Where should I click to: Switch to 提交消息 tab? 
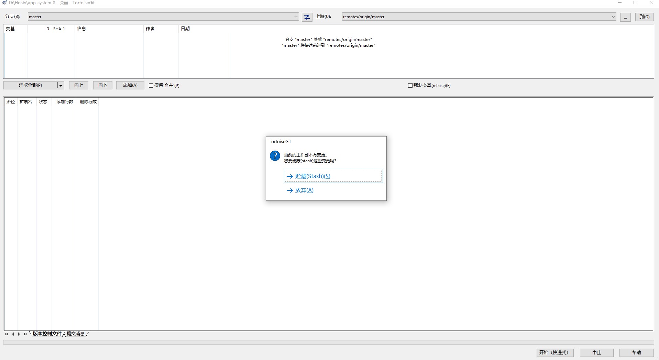tap(76, 334)
